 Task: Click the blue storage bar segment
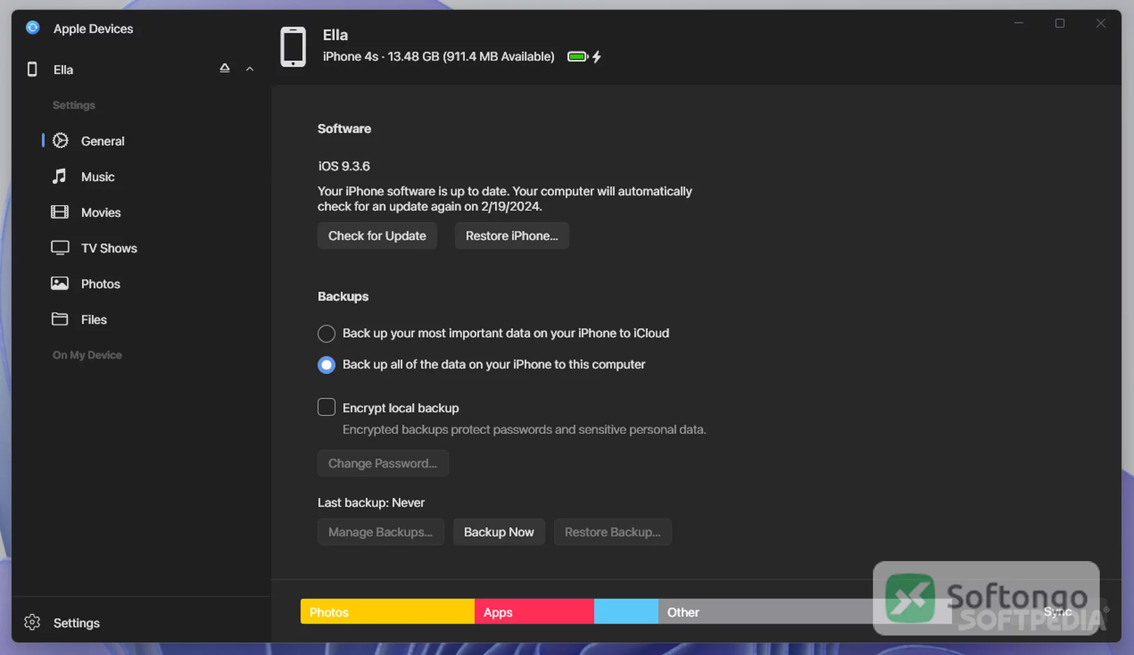[626, 611]
